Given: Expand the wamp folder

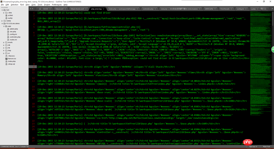Looking at the screenshot, I should click(2, 21).
